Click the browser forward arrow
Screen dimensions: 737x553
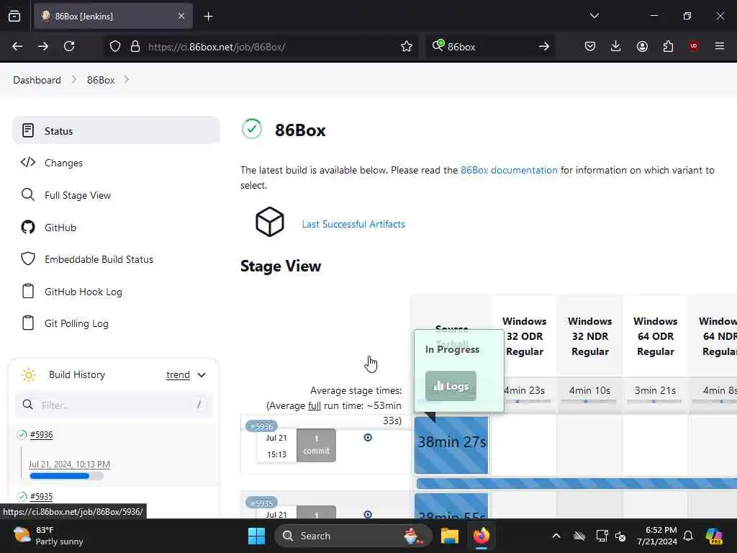[x=43, y=46]
